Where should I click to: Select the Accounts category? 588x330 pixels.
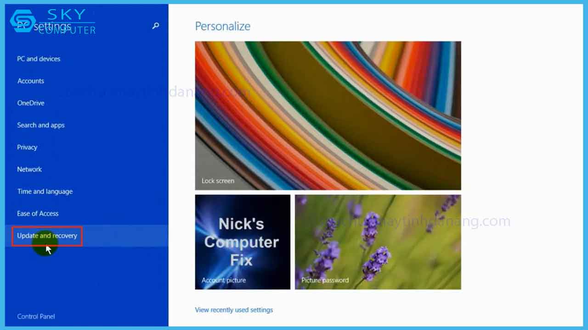coord(31,81)
